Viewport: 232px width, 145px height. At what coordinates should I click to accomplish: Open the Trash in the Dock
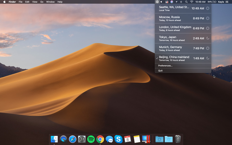178,139
